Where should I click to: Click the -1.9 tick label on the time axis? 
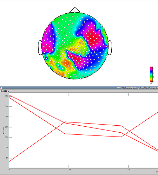pyautogui.click(x=129, y=170)
